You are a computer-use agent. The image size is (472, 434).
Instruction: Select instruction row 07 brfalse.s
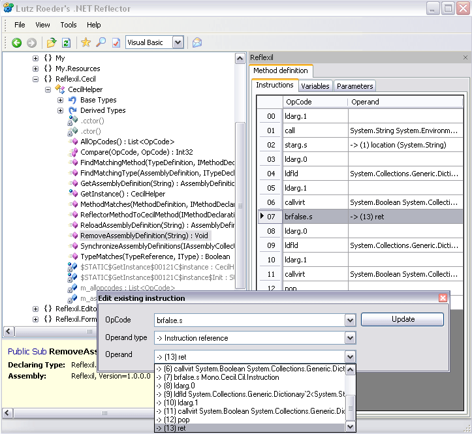point(360,217)
